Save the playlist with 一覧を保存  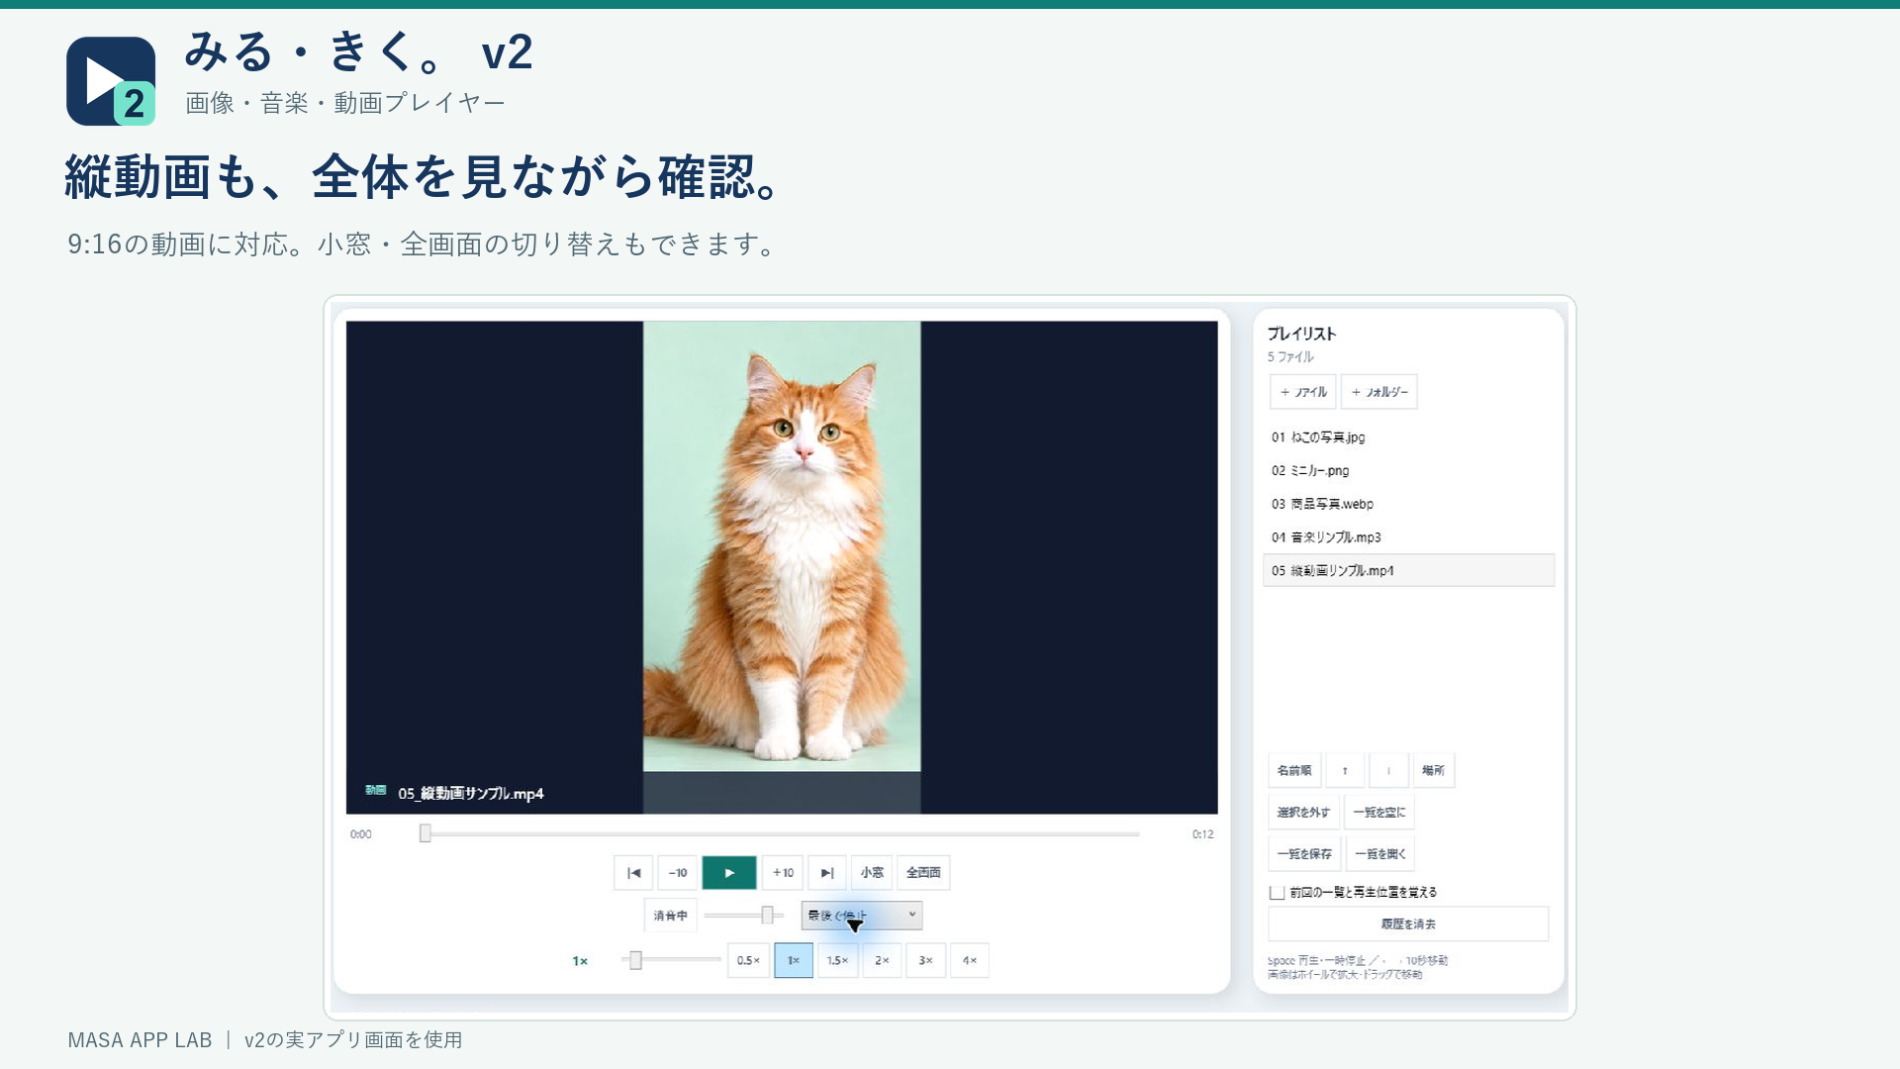pos(1304,853)
